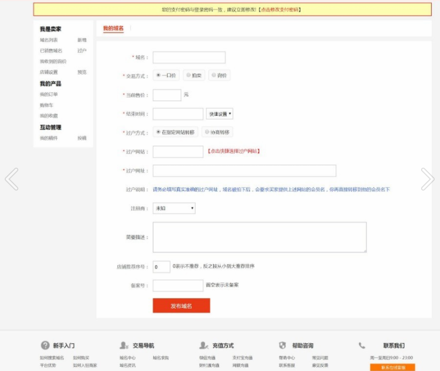This screenshot has height=371, width=440.
Task: Click the right carousel arrow
Action: coord(427,179)
